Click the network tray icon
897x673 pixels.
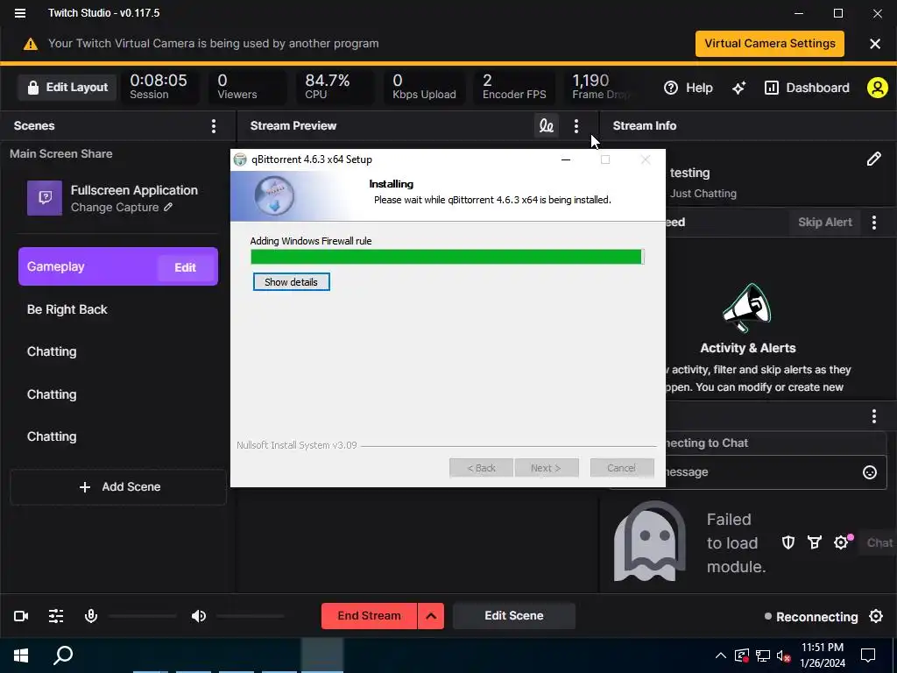tap(763, 655)
